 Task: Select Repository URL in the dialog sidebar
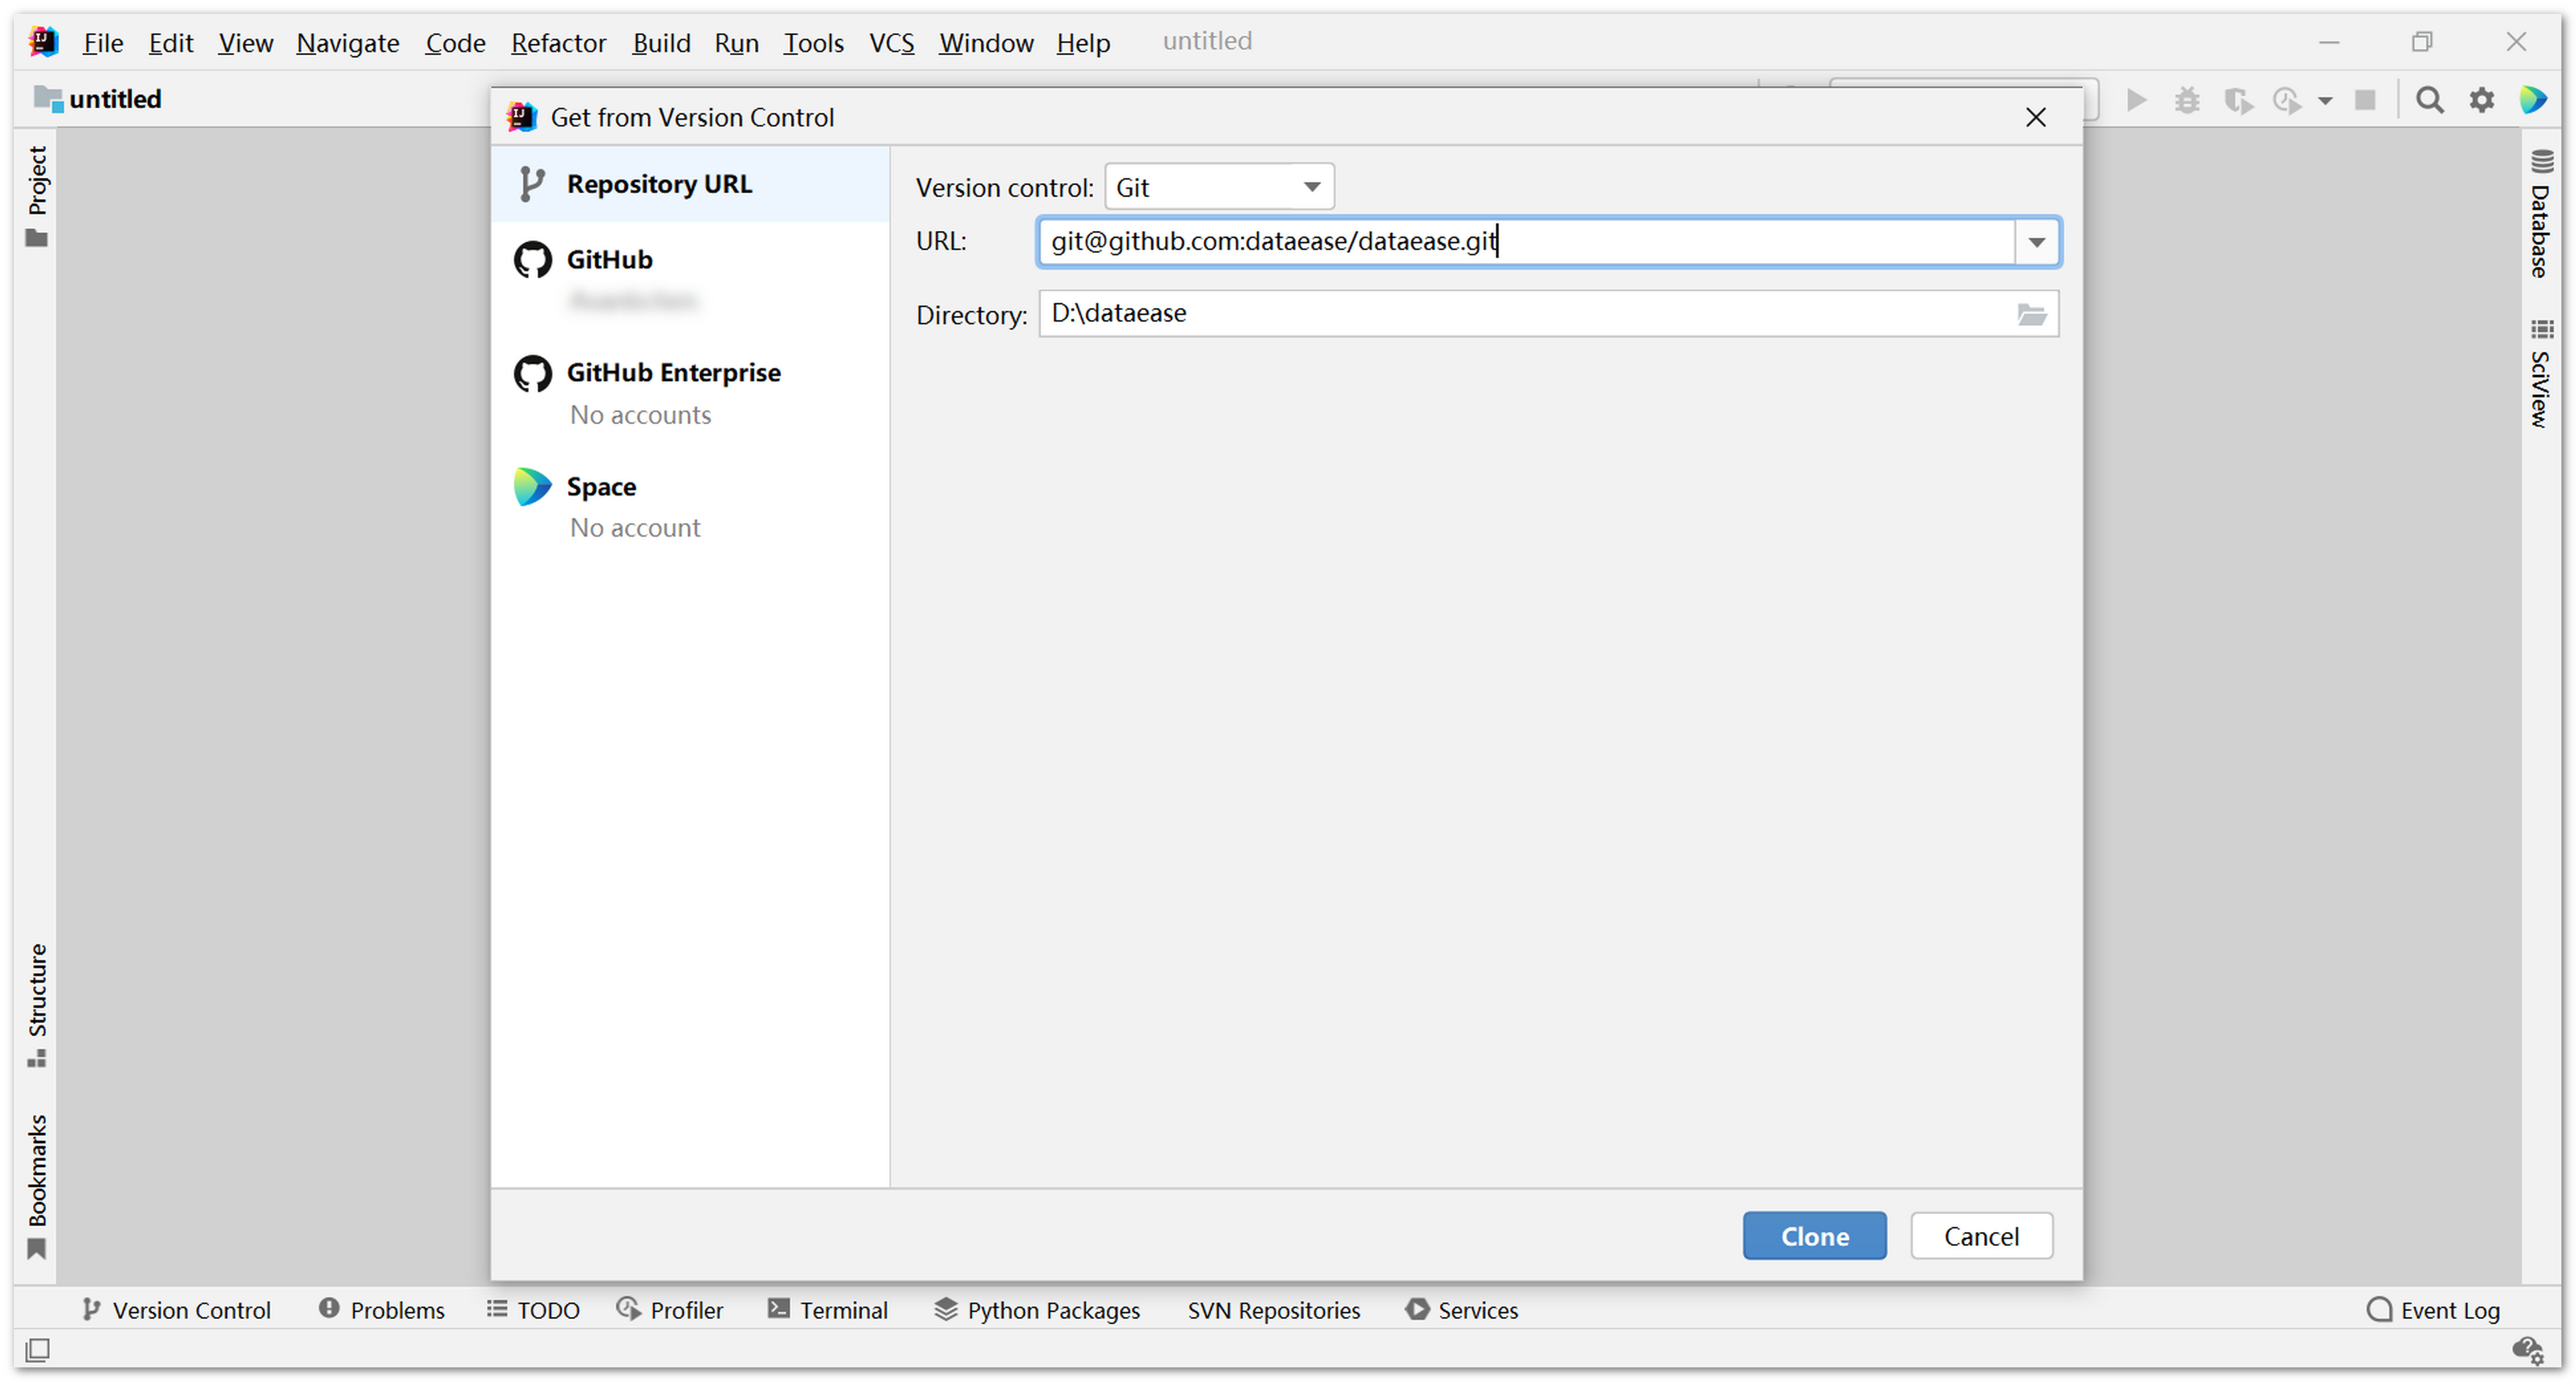tap(690, 184)
